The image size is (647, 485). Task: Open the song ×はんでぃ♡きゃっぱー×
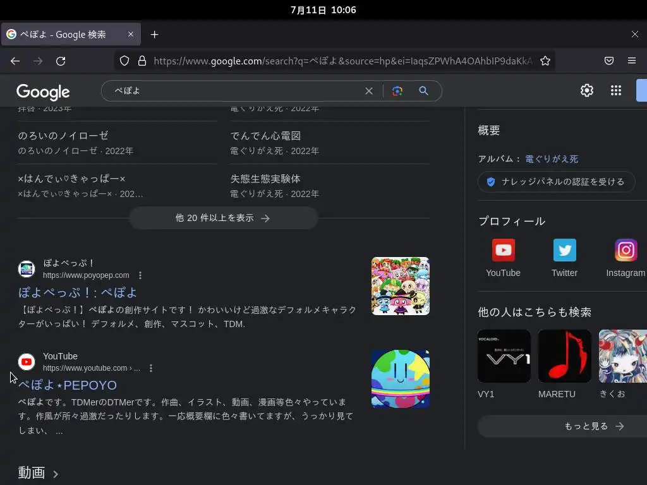71,179
